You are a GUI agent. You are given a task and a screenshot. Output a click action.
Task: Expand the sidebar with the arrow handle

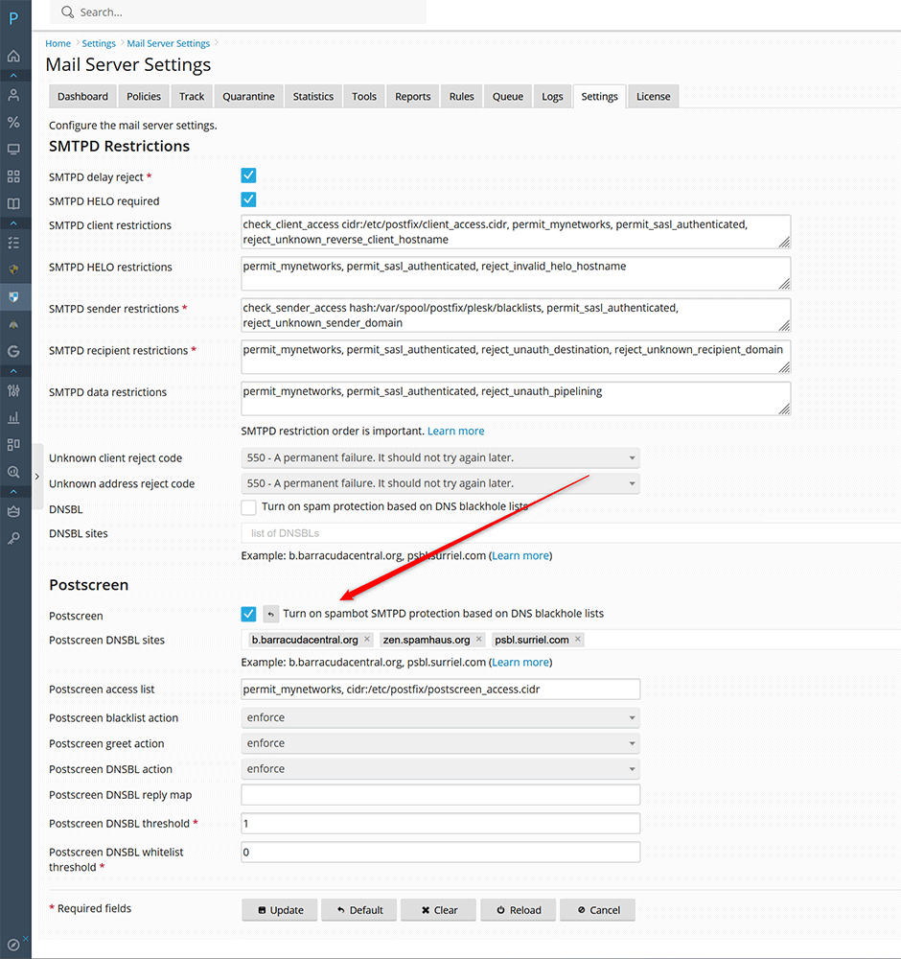point(37,477)
